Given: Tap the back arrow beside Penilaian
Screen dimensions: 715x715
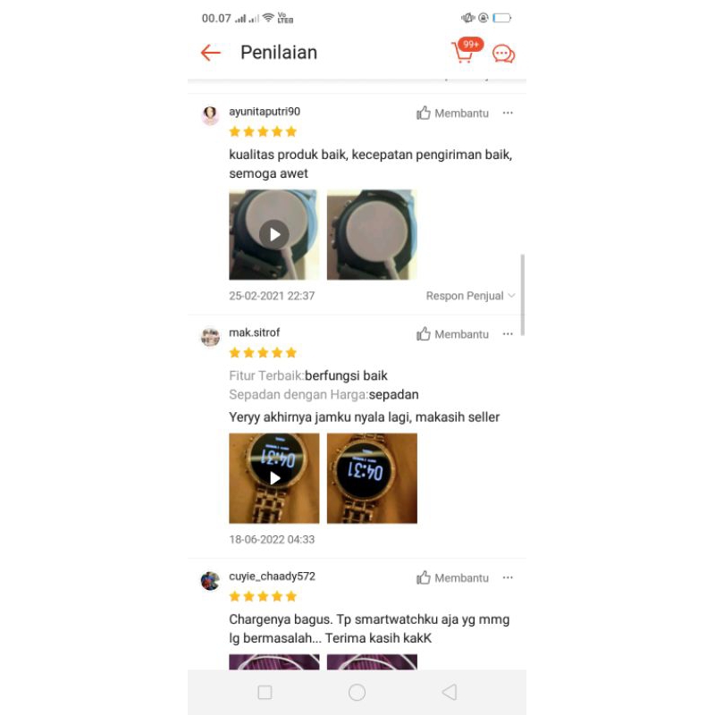Looking at the screenshot, I should (x=210, y=53).
